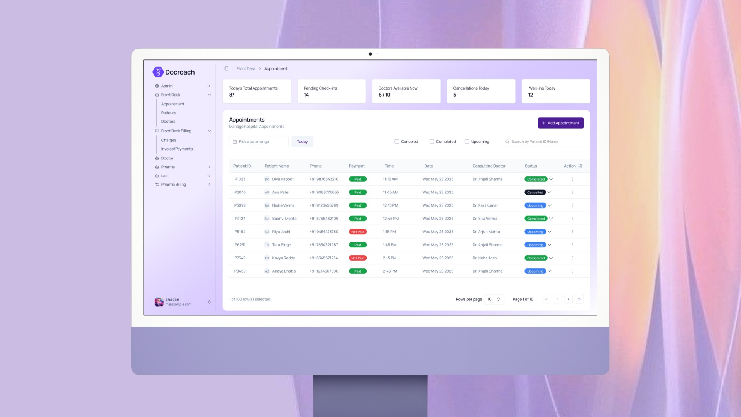Jump to the last page arrow
The image size is (741, 417).
[x=579, y=299]
